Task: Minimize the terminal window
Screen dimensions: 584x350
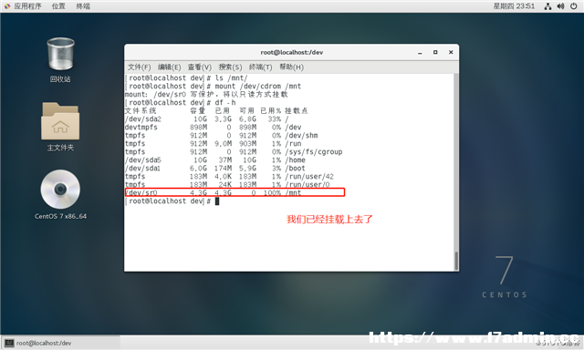Action: [420, 53]
